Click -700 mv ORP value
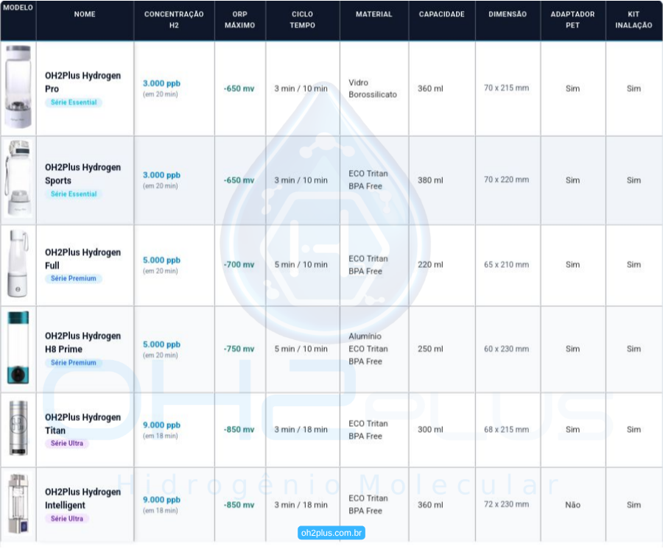 pyautogui.click(x=239, y=264)
